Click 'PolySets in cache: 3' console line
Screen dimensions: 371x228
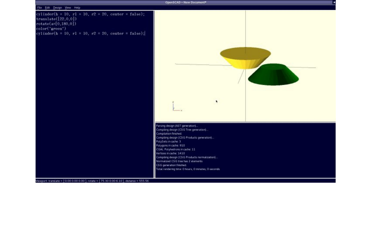[168, 141]
